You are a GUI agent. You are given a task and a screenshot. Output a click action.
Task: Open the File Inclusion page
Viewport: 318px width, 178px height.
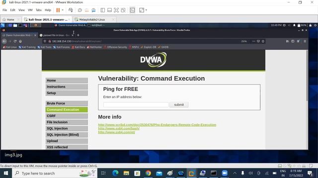[x=67, y=122]
